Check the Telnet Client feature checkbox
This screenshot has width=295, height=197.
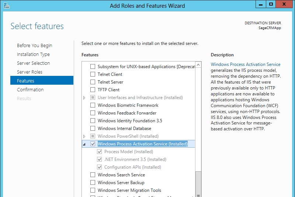tap(93, 74)
